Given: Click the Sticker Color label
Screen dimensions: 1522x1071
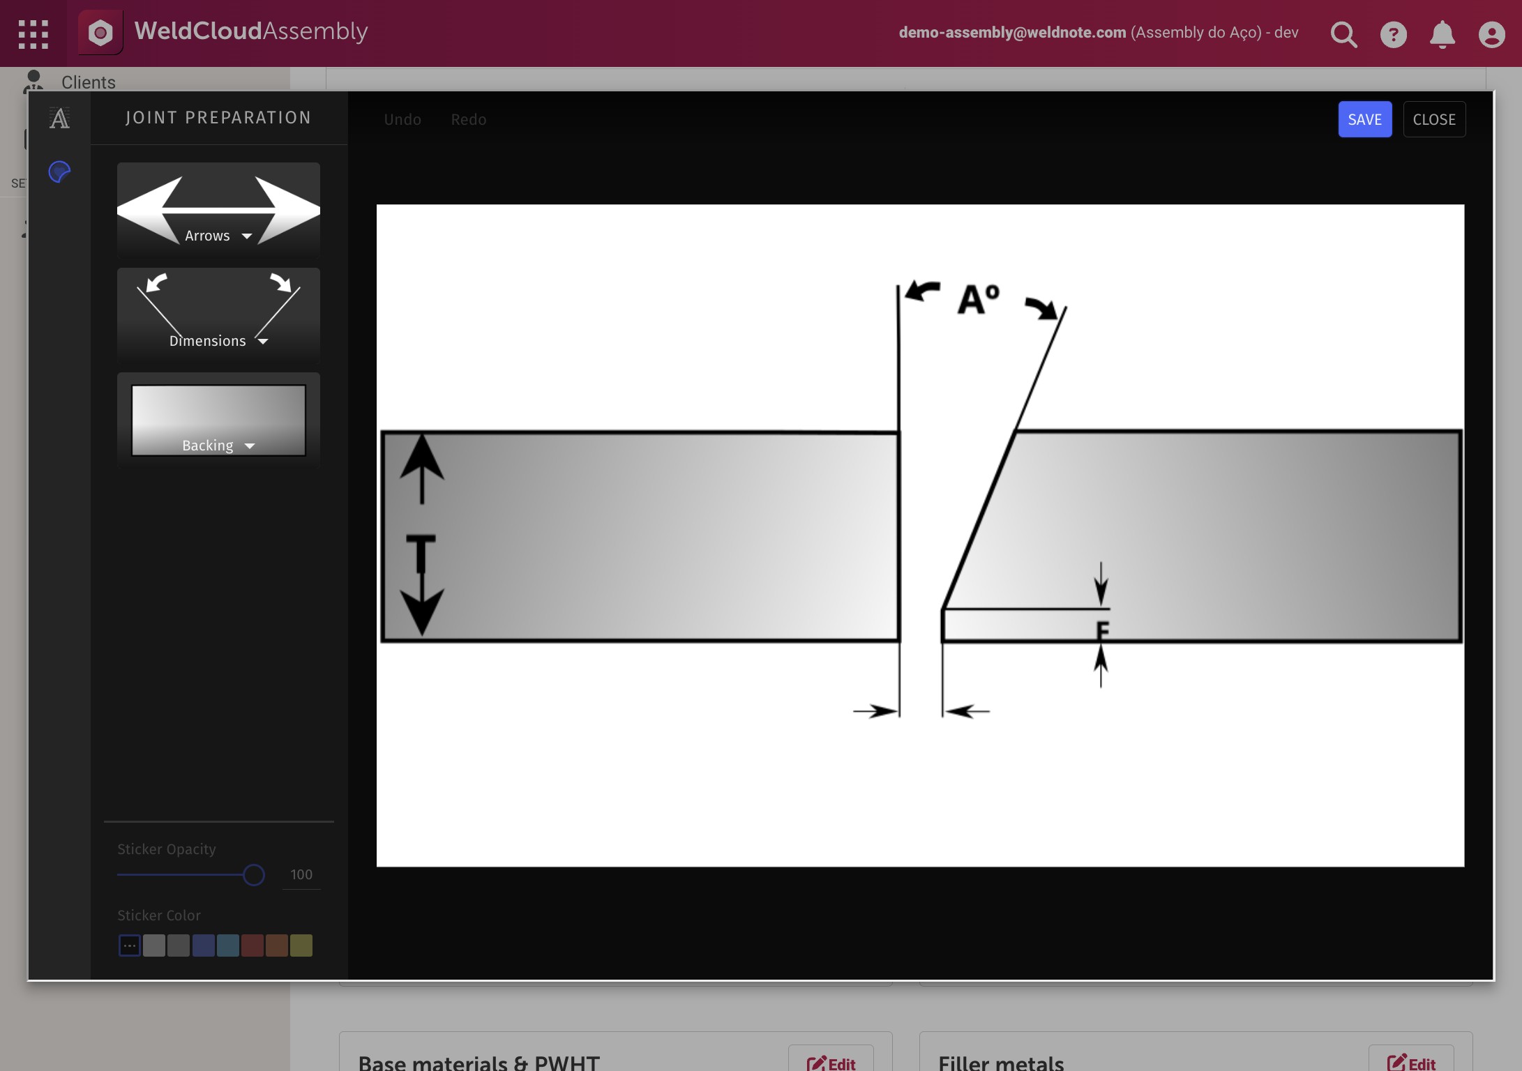Looking at the screenshot, I should (x=159, y=916).
